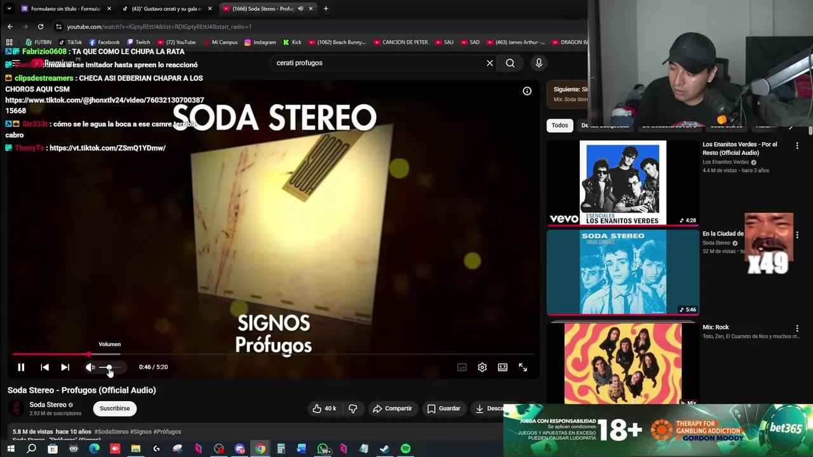Open Steam from taskbar
The height and width of the screenshot is (457, 813).
(384, 449)
